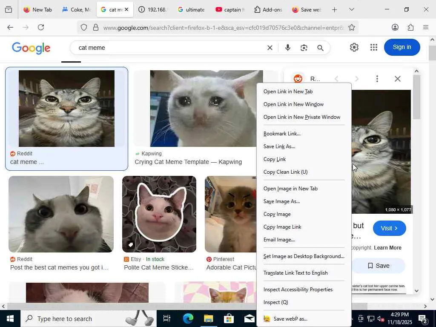Submit search with the magnifier icon
This screenshot has width=436, height=327.
[x=320, y=48]
